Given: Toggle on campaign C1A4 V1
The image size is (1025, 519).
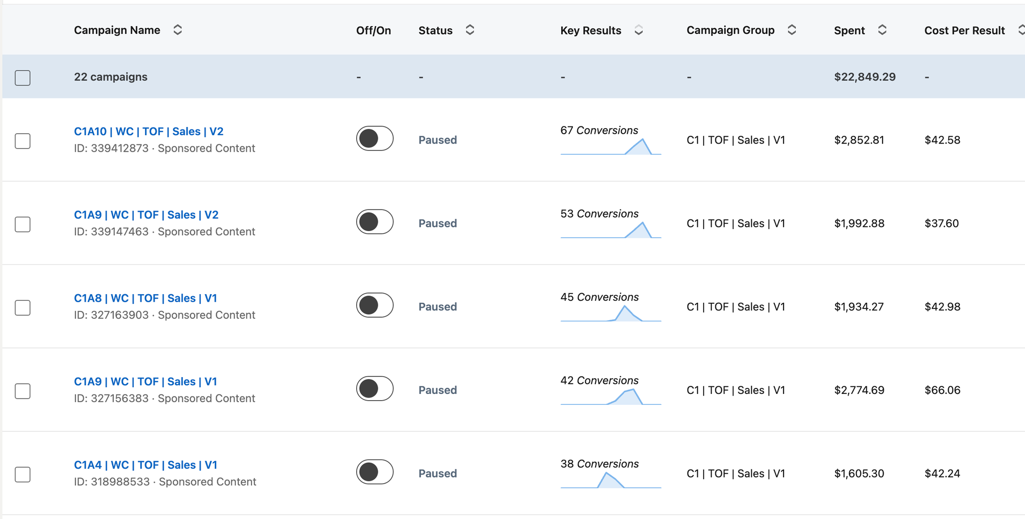Looking at the screenshot, I should tap(375, 472).
